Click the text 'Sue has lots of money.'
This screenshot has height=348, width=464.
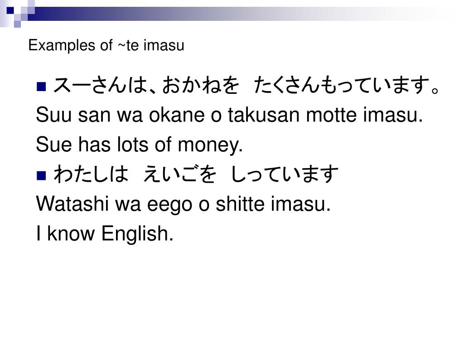139,145
